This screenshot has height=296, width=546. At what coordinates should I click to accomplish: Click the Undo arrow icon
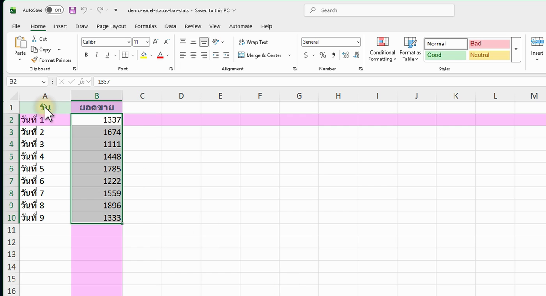pyautogui.click(x=85, y=10)
